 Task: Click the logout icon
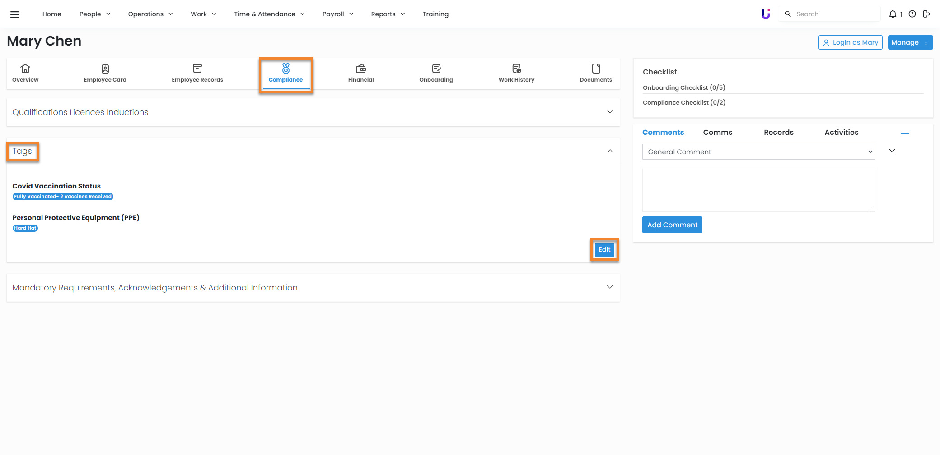coord(926,14)
